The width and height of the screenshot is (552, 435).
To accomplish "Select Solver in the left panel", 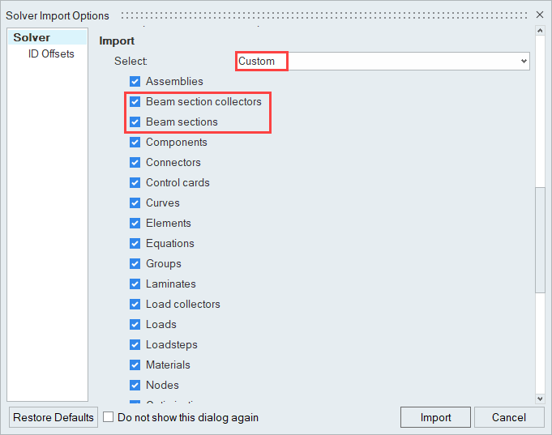I will coord(32,38).
